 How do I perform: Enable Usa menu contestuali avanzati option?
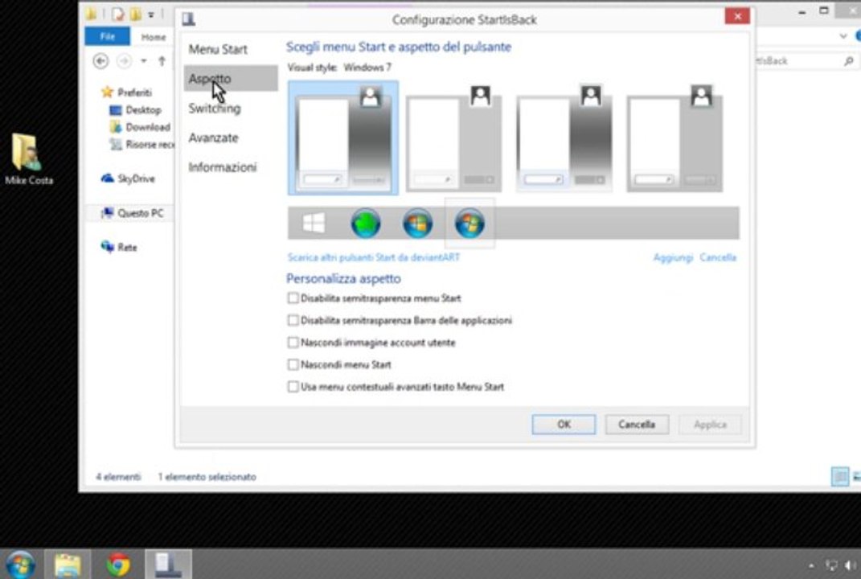(x=293, y=387)
